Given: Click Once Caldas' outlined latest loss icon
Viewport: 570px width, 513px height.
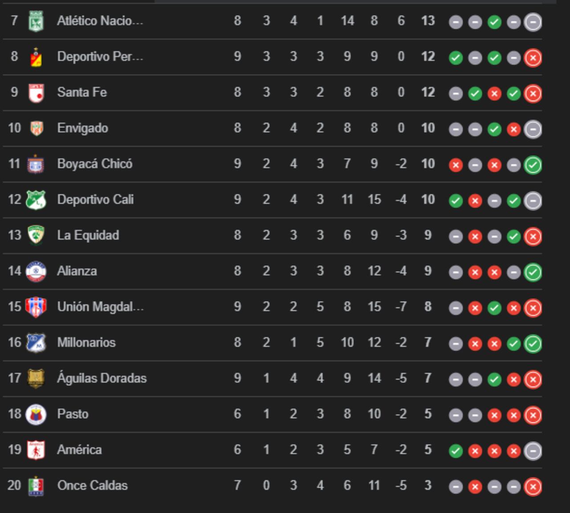Looking at the screenshot, I should [x=533, y=487].
